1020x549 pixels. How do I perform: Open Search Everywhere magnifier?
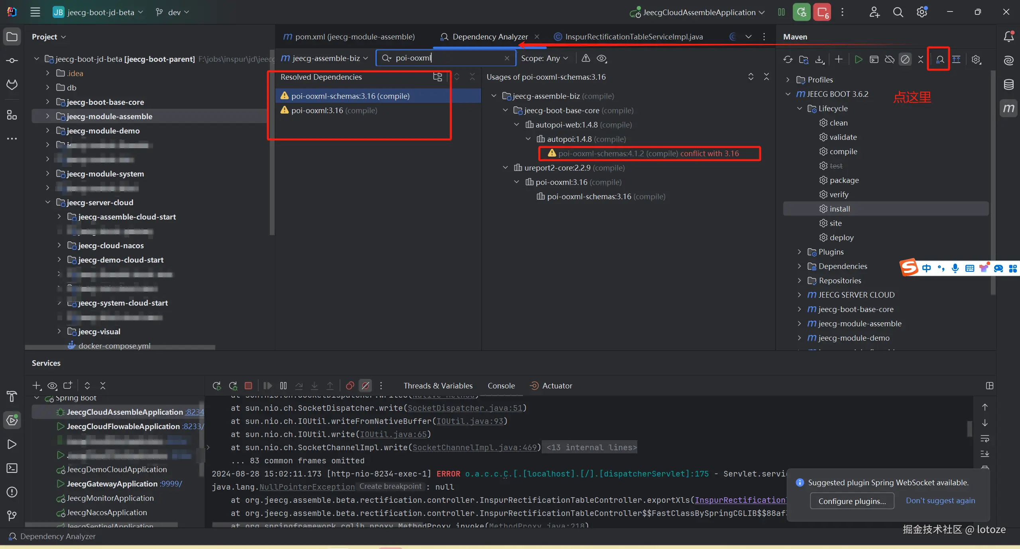pyautogui.click(x=898, y=12)
